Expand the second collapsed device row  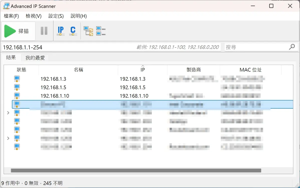pyautogui.click(x=8, y=138)
